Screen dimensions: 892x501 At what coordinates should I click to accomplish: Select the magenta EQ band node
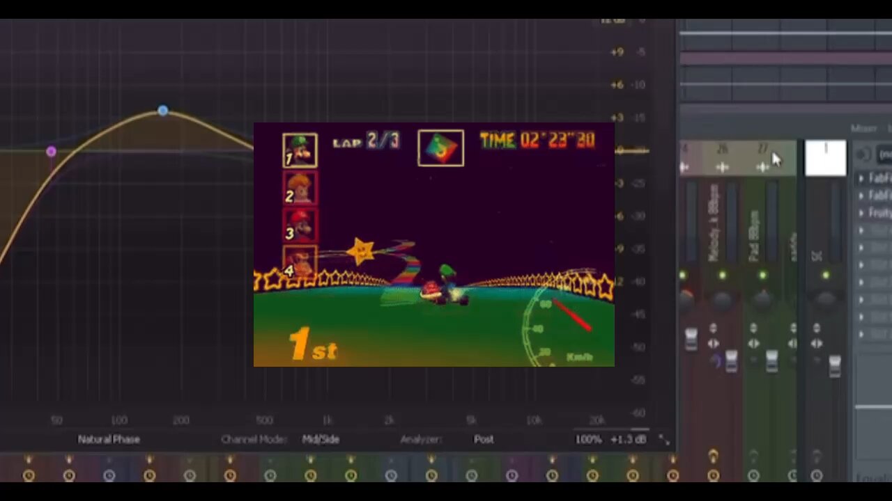pos(51,152)
